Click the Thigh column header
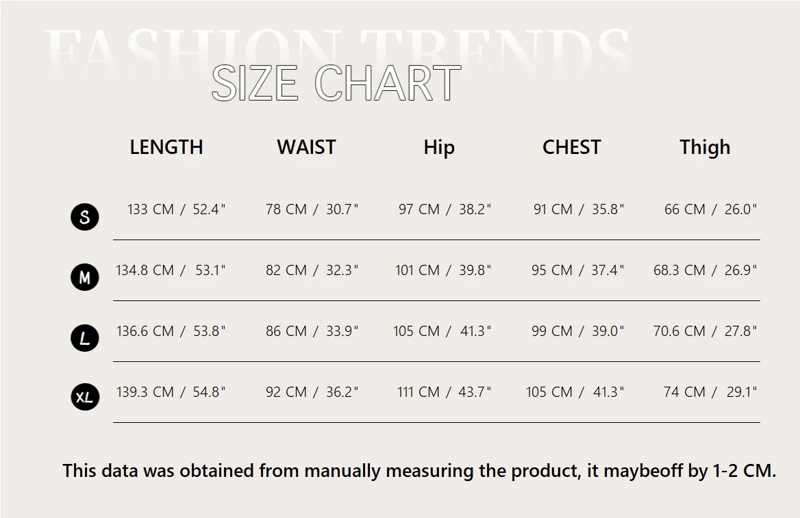 (705, 147)
